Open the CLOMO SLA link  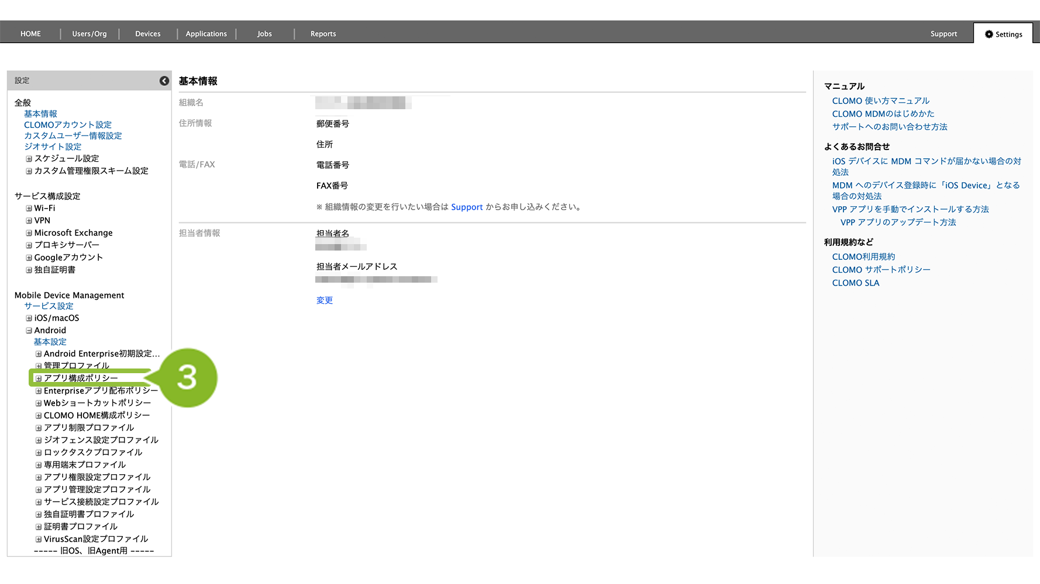[855, 283]
